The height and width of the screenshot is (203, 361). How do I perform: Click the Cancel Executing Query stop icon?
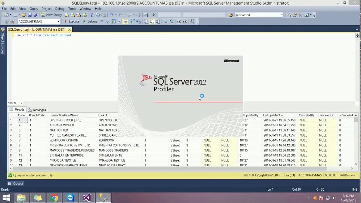102,21
